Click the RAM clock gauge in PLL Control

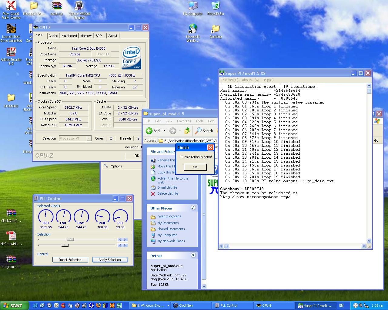tap(81, 216)
